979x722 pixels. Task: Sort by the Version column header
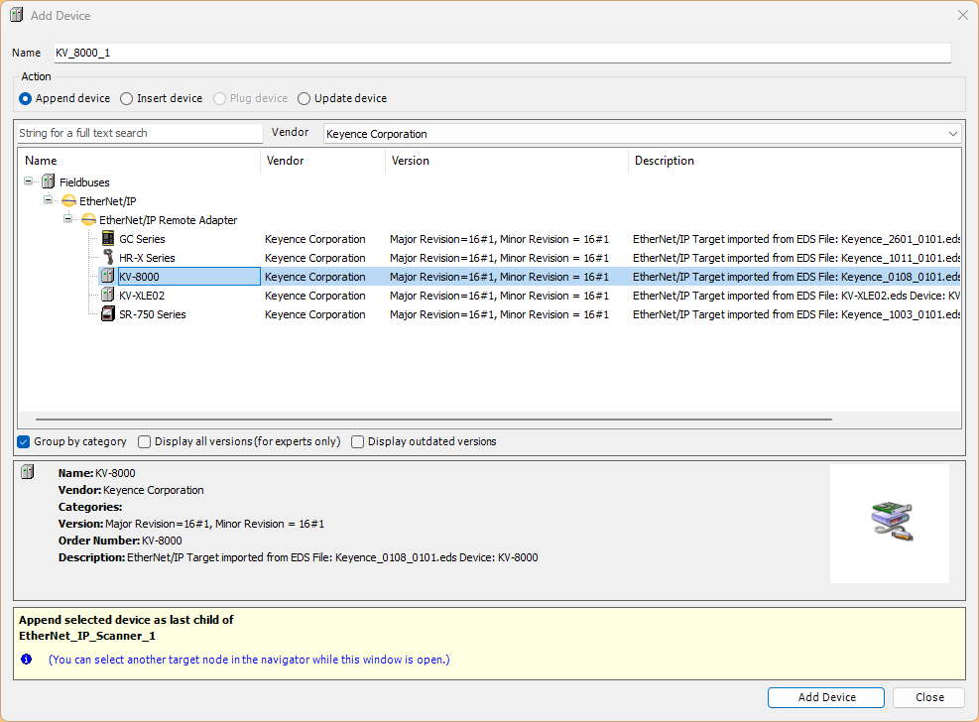coord(506,161)
